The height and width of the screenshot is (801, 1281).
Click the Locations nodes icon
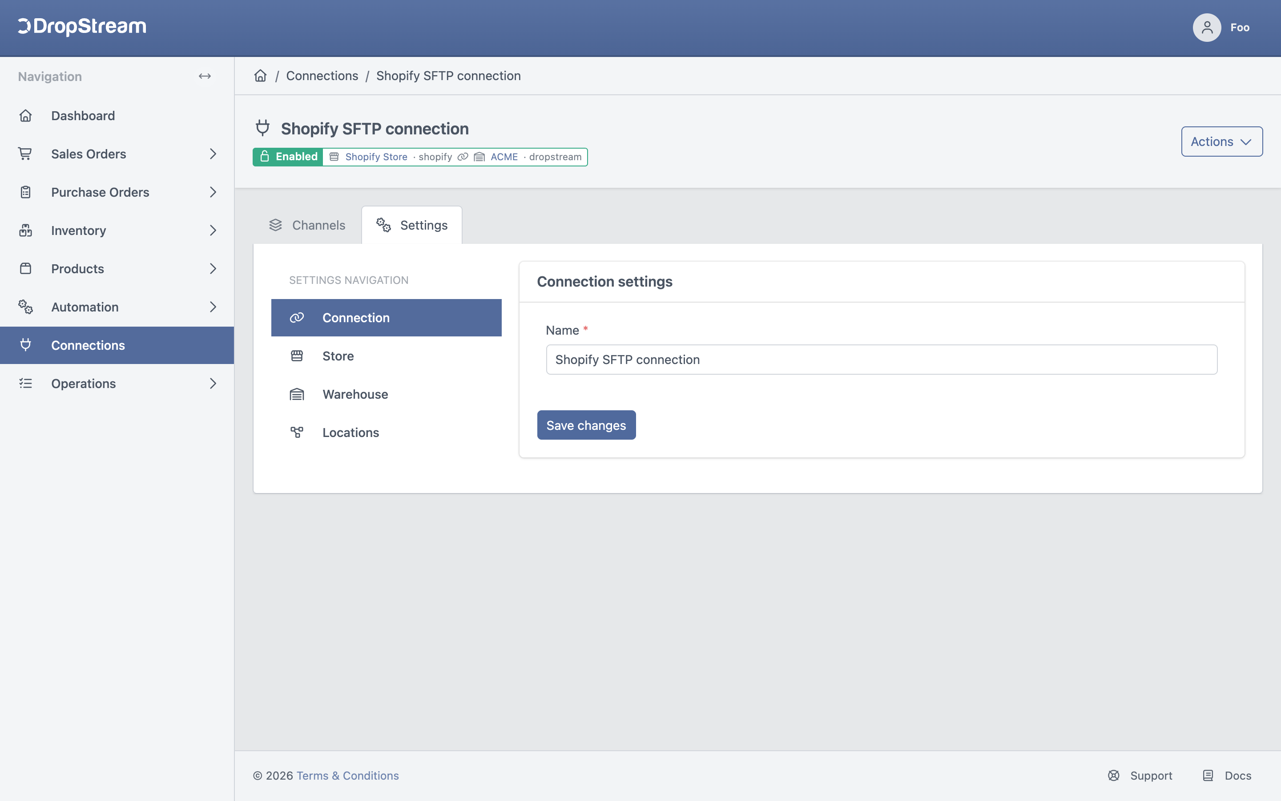pyautogui.click(x=297, y=432)
